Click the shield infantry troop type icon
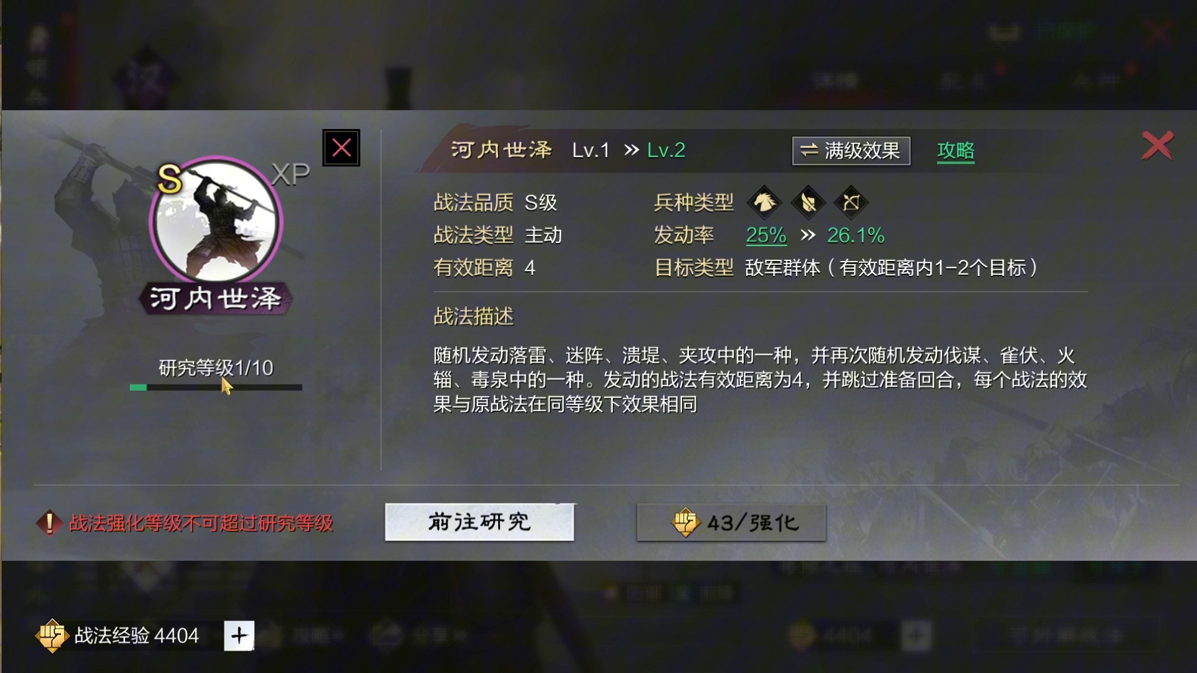1197x673 pixels. [808, 202]
